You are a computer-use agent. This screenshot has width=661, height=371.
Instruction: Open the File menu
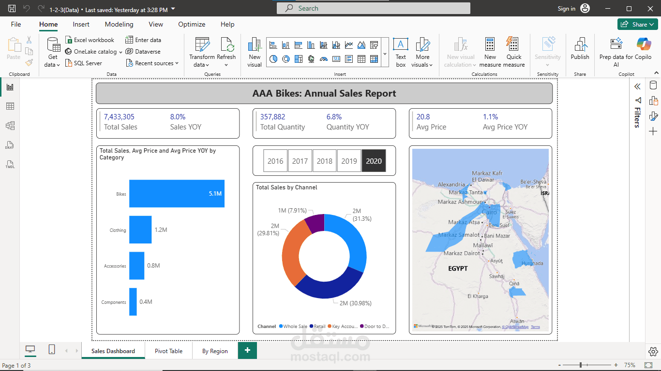coord(16,24)
